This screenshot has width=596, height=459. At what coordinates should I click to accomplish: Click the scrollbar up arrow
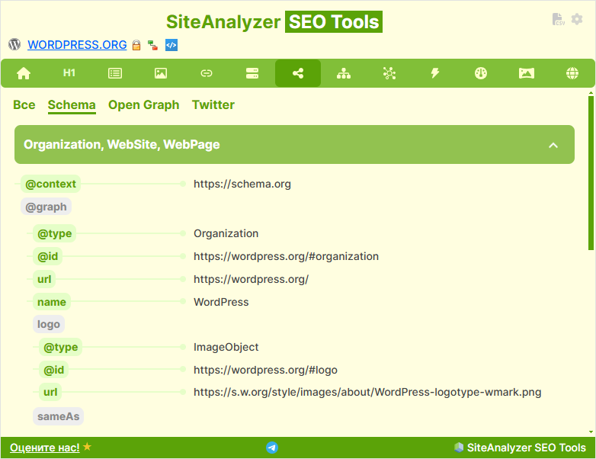pyautogui.click(x=591, y=92)
